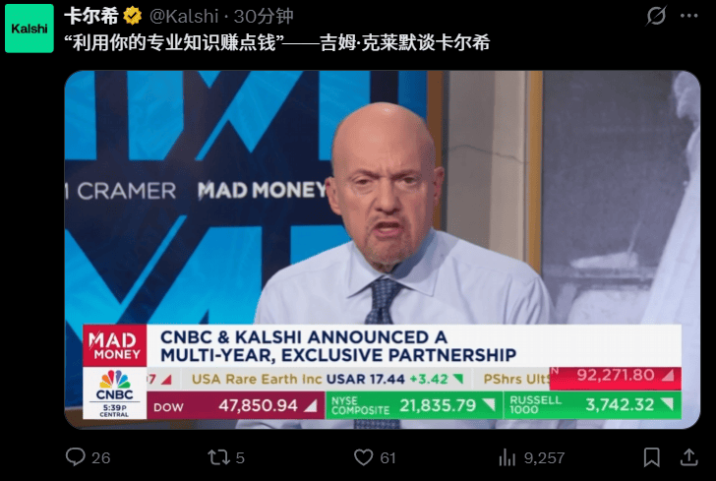Screen dimensions: 716x481
Task: Click the reply comment bubble icon
Action: point(76,456)
